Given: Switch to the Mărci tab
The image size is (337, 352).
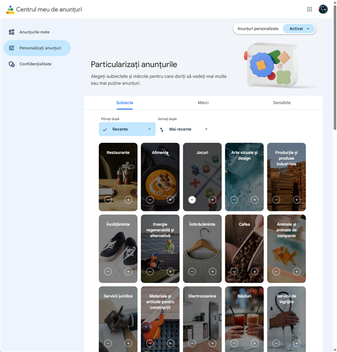Looking at the screenshot, I should click(203, 103).
